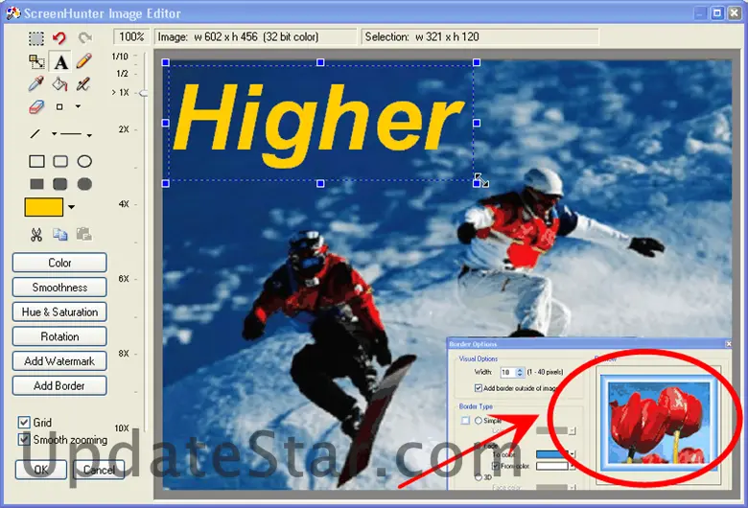Choose the resize image tool
Screen dimensions: 748x508
coord(36,62)
